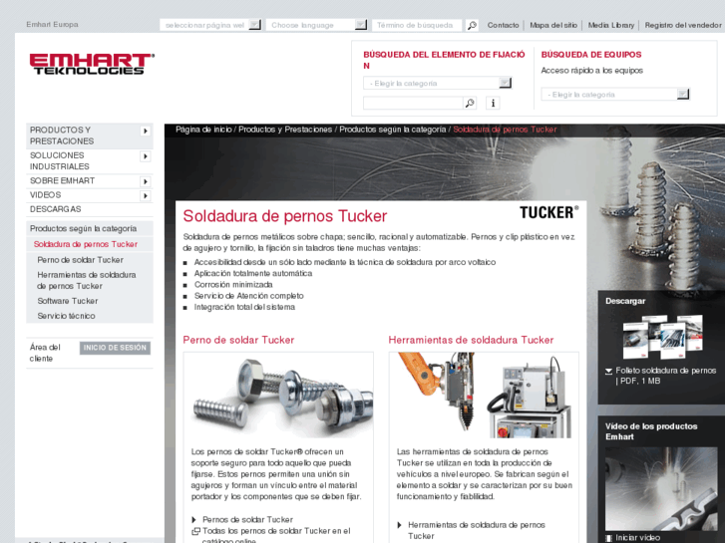Click the Soldadura de pernos Tucker page title

(285, 216)
